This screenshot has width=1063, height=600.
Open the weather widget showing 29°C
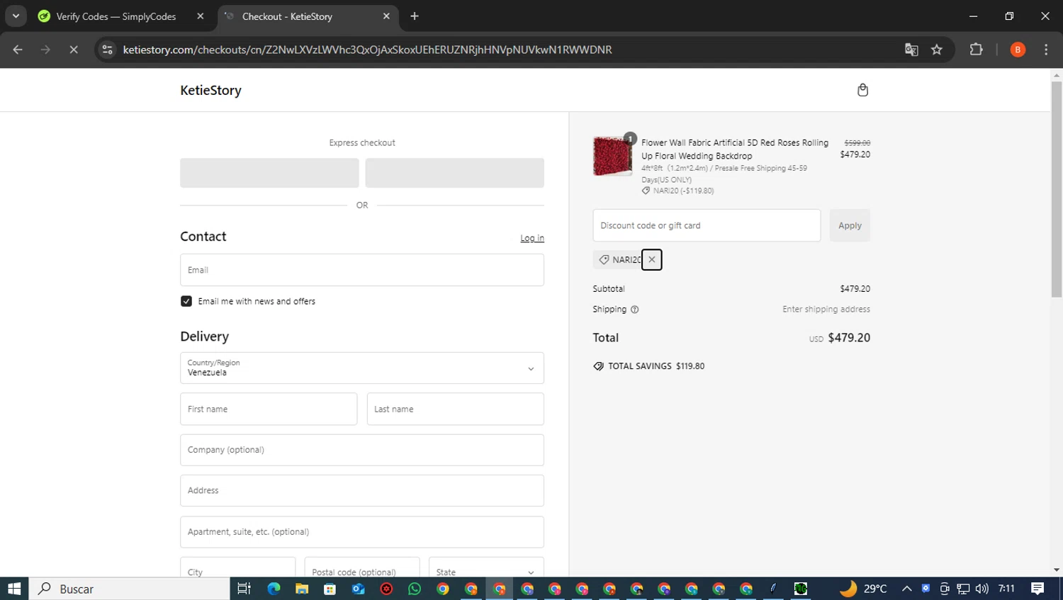(x=863, y=589)
